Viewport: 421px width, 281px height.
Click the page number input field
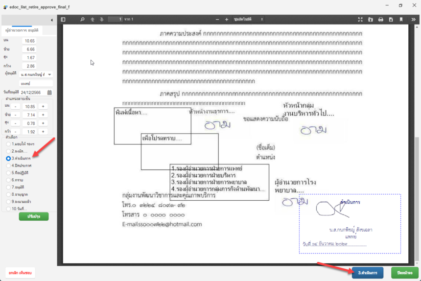click(115, 20)
